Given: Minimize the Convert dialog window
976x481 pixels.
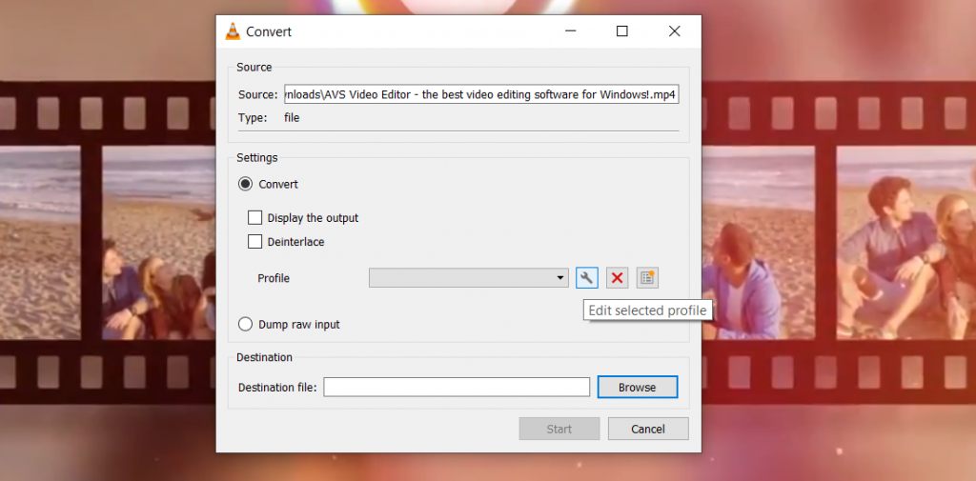Looking at the screenshot, I should pyautogui.click(x=570, y=31).
